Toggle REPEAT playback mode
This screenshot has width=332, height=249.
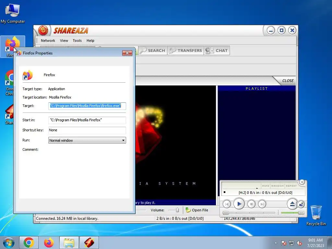pyautogui.click(x=291, y=186)
